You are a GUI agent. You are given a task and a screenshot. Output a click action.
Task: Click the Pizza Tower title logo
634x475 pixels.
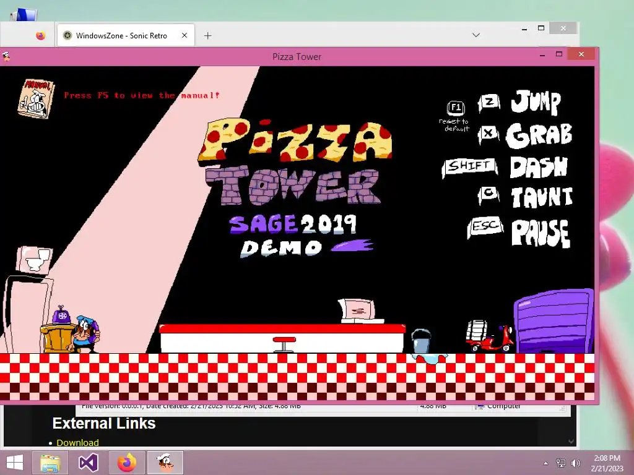(295, 161)
